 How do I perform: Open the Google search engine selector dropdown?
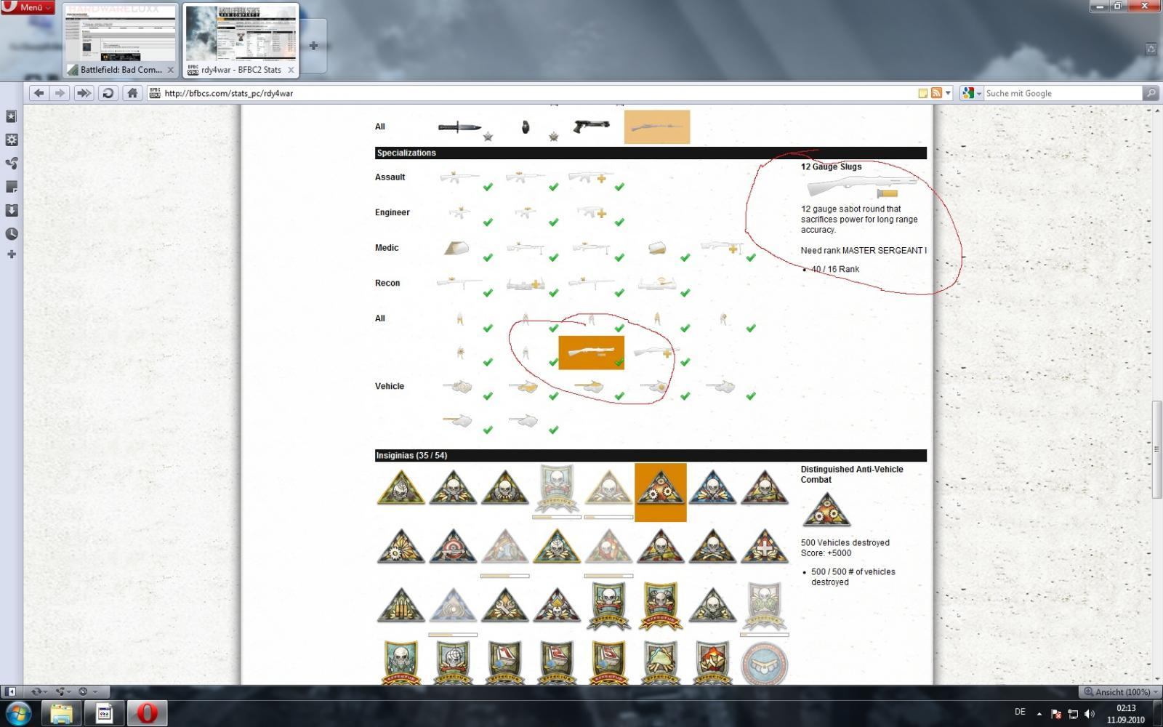(972, 93)
